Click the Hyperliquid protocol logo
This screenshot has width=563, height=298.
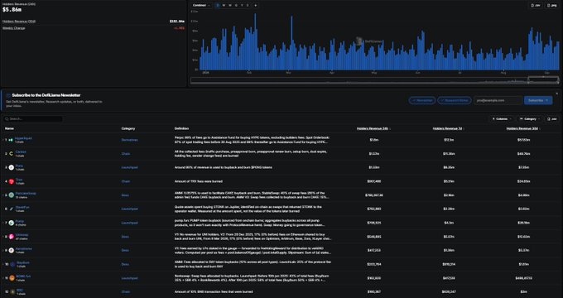tap(11, 140)
